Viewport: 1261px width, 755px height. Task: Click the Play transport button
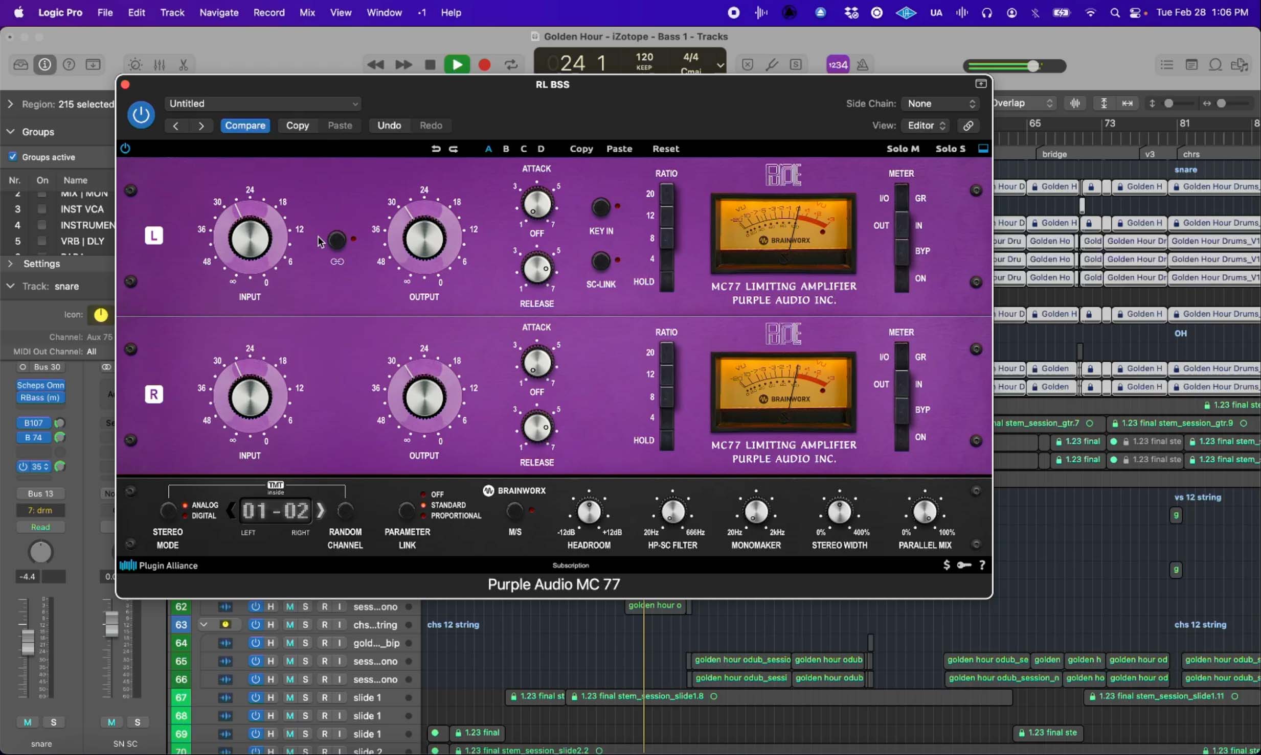(457, 65)
